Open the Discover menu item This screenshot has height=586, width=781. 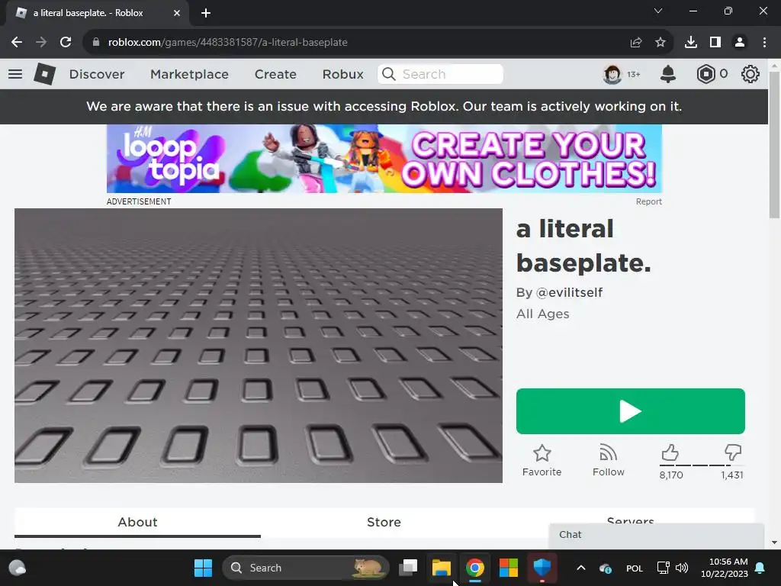click(97, 74)
